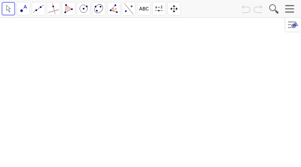Select the Angle measurement tool
Image resolution: width=301 pixels, height=167 pixels.
[x=114, y=9]
